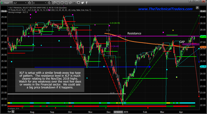This screenshot has width=207, height=114.
Task: Select the 12/18/2018 date marker
Action: pos(118,112)
